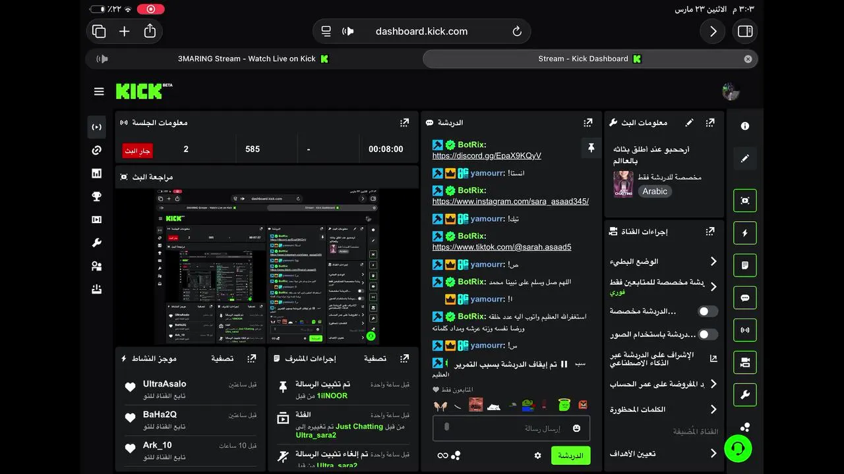Viewport: 844px width, 474px height.
Task: Open the profile avatar menu
Action: (x=731, y=92)
